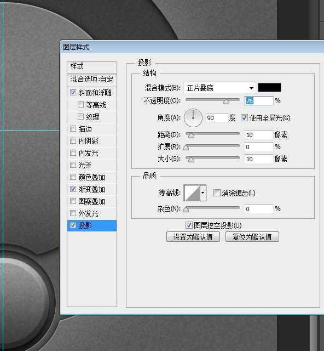Screen dimensions: 324x351
Task: Click the 杂色 value field
Action: click(259, 209)
